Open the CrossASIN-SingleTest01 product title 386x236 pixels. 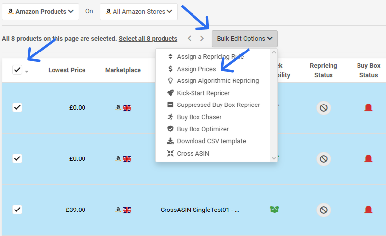200,210
